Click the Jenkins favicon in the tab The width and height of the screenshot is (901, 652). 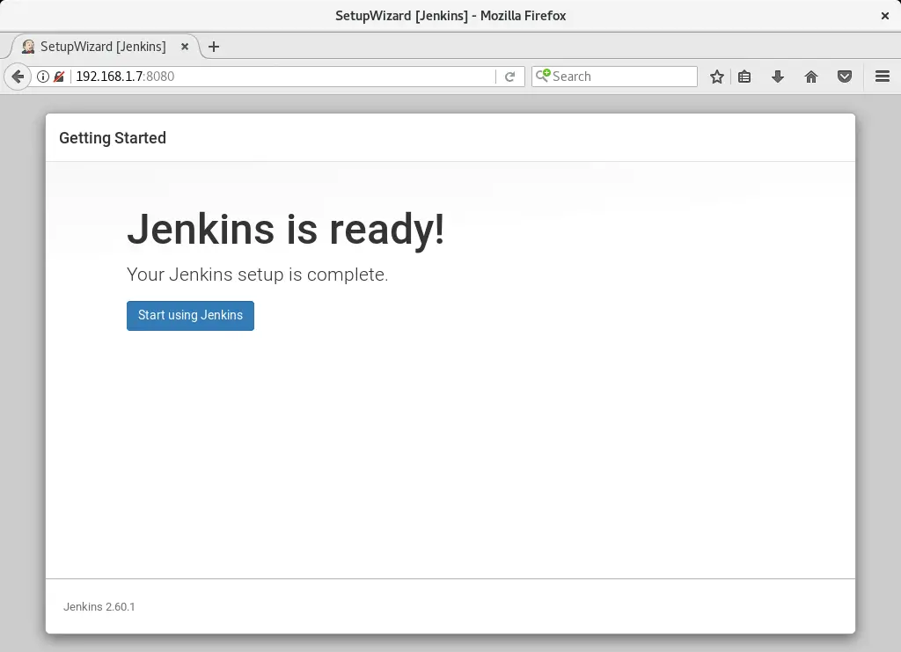[28, 47]
